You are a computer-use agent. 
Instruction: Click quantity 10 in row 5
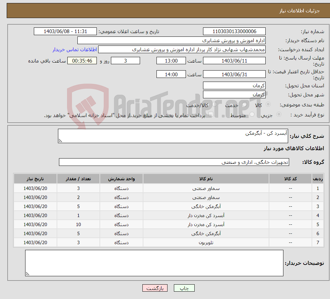(x=78, y=225)
